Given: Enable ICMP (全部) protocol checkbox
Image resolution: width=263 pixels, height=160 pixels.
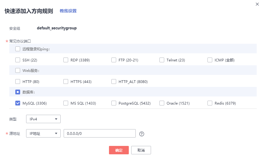Looking at the screenshot, I should click(210, 60).
